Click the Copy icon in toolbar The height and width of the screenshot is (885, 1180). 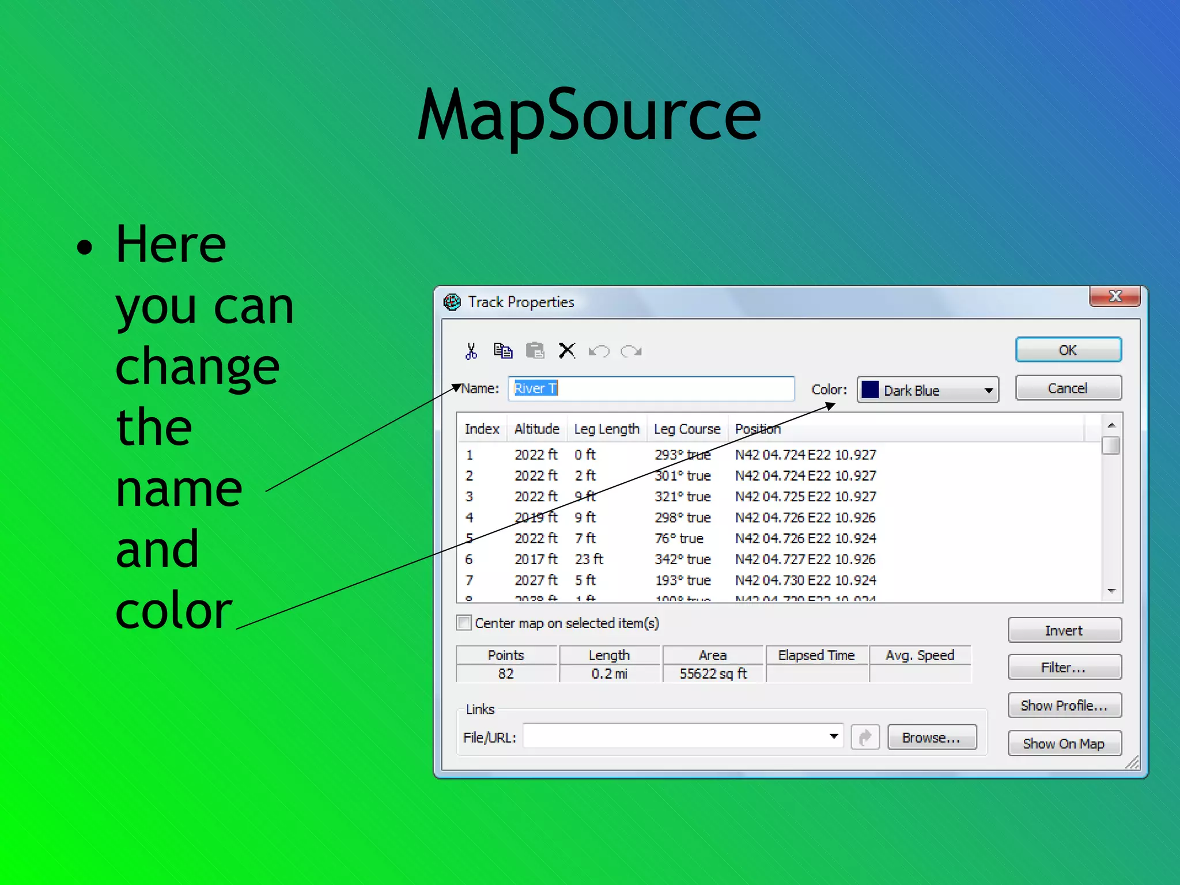click(503, 350)
